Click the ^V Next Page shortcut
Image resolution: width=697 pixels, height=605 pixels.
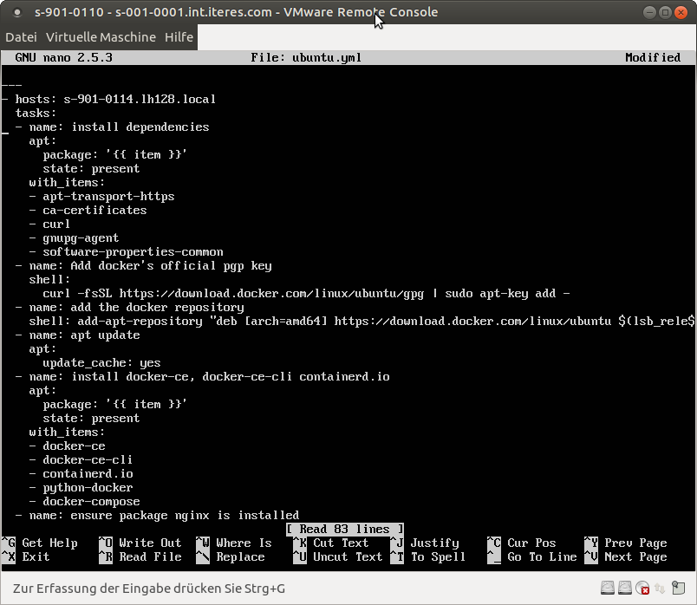click(x=625, y=556)
